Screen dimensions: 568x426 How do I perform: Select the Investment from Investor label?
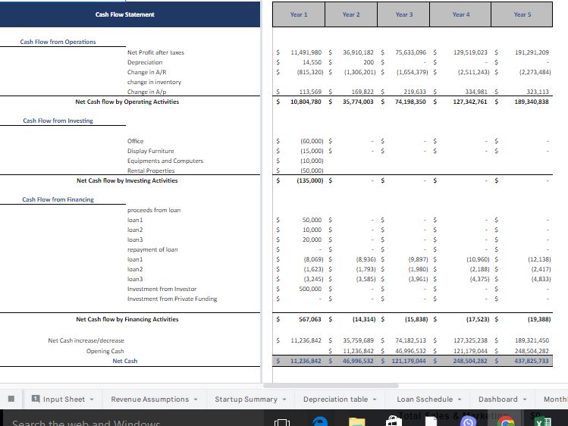162,289
